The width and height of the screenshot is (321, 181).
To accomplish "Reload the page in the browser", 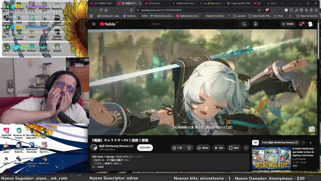I will click(x=101, y=10).
